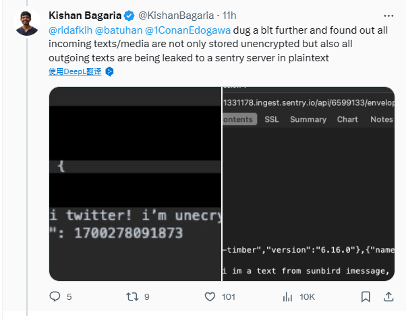Screen dimensions: 406x320
Task: Open the left terminal screenshot image
Action: point(135,183)
